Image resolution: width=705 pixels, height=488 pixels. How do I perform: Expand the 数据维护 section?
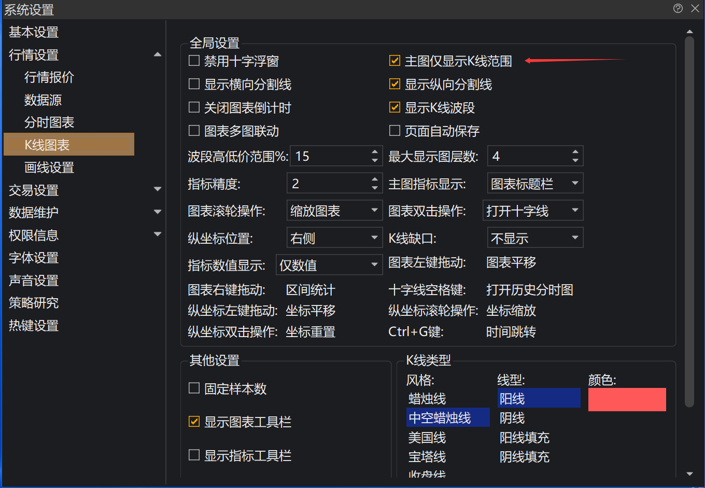coord(158,212)
